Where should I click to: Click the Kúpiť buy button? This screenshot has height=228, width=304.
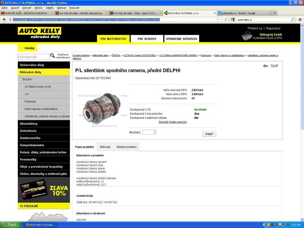[x=209, y=134]
